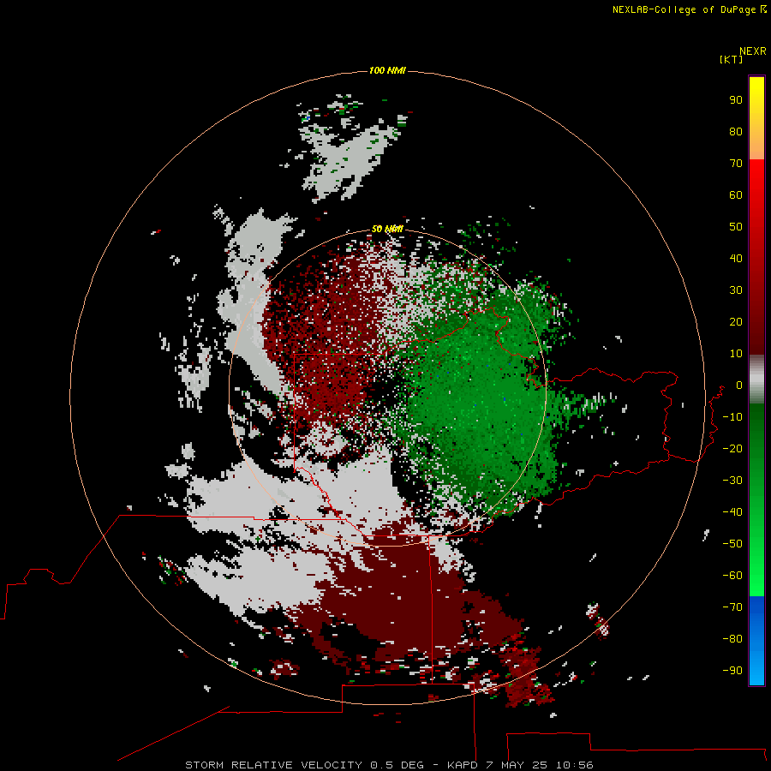The width and height of the screenshot is (771, 771).
Task: Click the -80 value on the velocity scale
Action: 732,639
